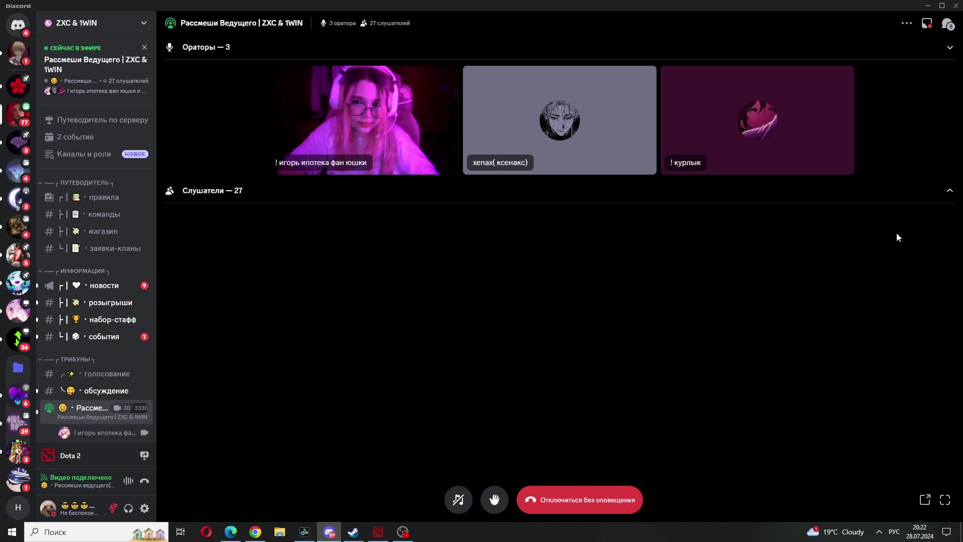963x542 pixels.
Task: Collapse the Слушатели section
Action: (949, 191)
